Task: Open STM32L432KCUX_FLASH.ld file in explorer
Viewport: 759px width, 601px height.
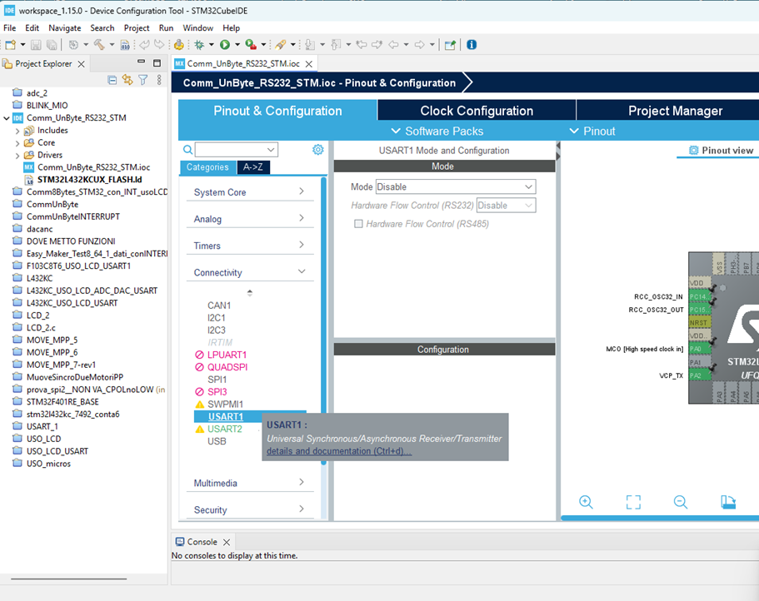Action: pyautogui.click(x=89, y=180)
